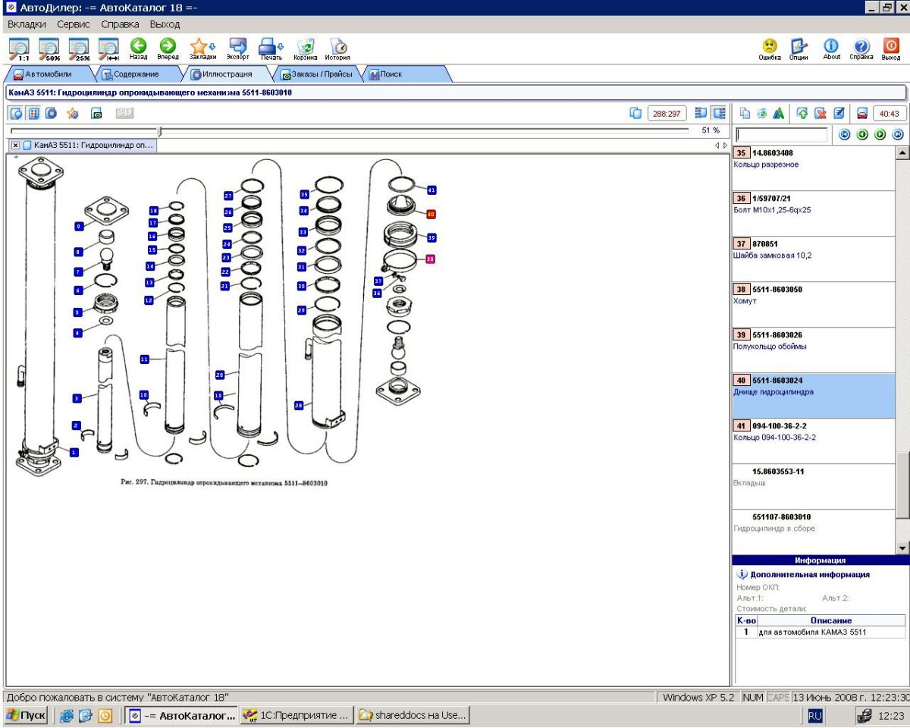Click the illustration zoom slider handle
The width and height of the screenshot is (910, 728).
159,131
